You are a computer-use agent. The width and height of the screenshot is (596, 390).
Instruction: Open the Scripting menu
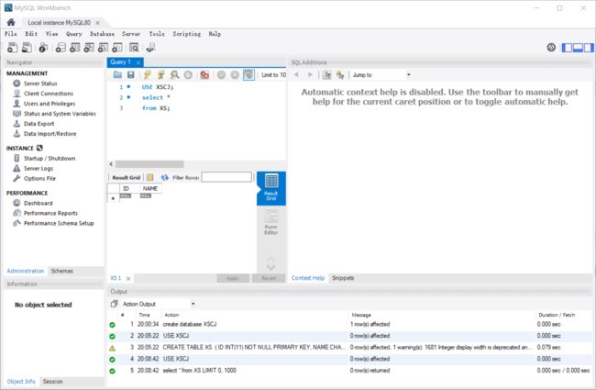coord(187,34)
